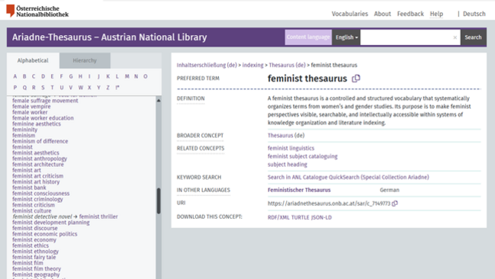
Task: Open 'female worker education' entry
Action: pyautogui.click(x=43, y=118)
